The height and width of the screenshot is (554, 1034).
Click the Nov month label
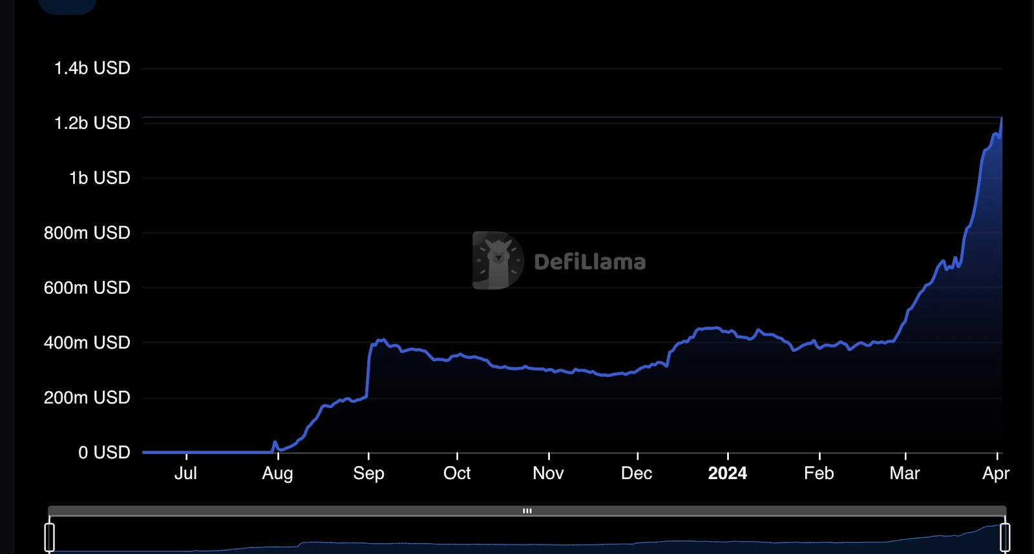click(548, 473)
